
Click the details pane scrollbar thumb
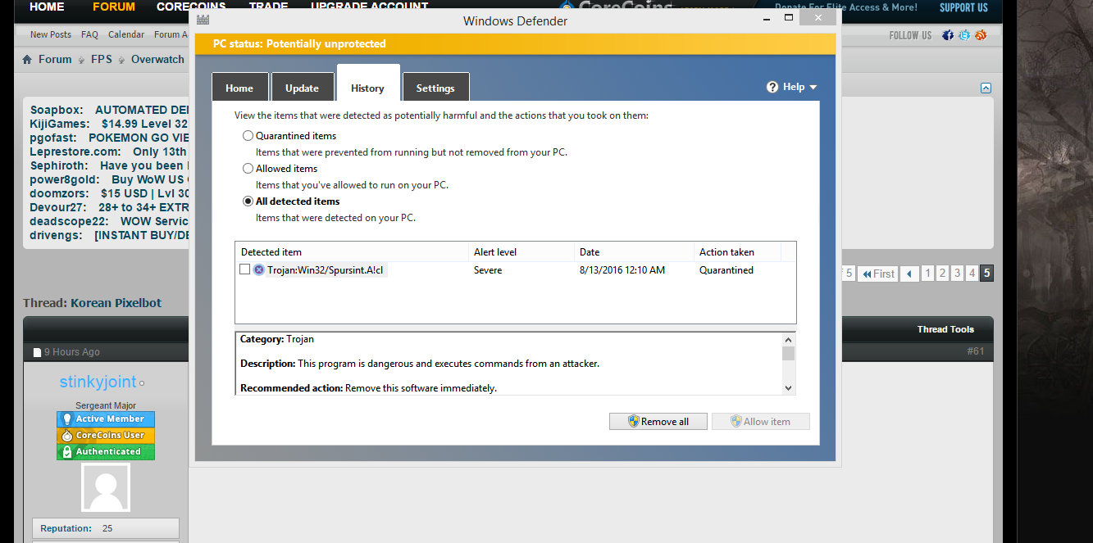(789, 353)
